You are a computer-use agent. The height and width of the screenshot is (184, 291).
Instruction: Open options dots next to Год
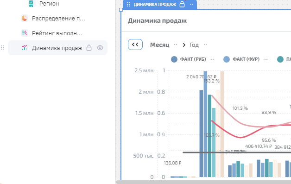[x=205, y=44]
